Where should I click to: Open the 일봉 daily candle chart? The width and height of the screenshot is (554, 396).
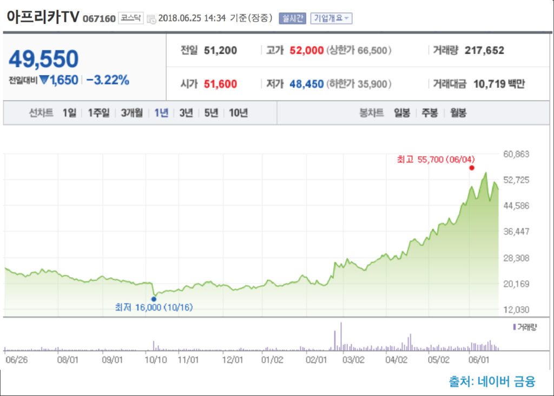402,113
